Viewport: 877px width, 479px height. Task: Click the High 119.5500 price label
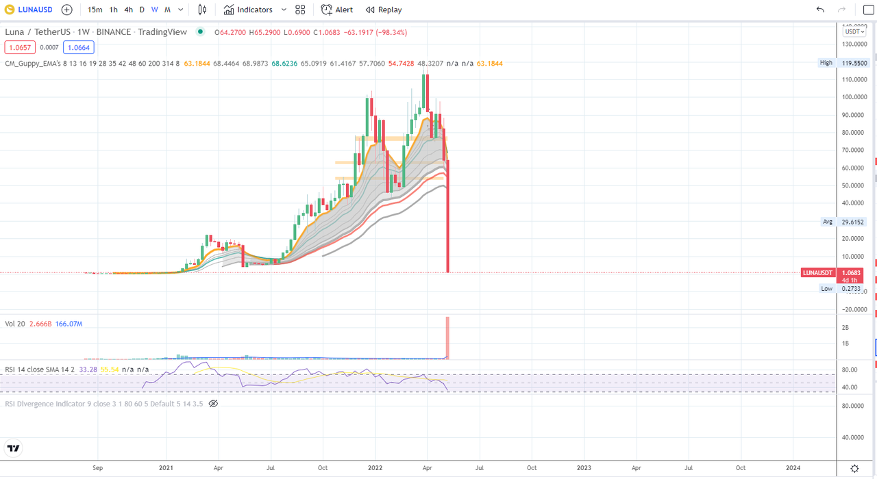coord(843,62)
